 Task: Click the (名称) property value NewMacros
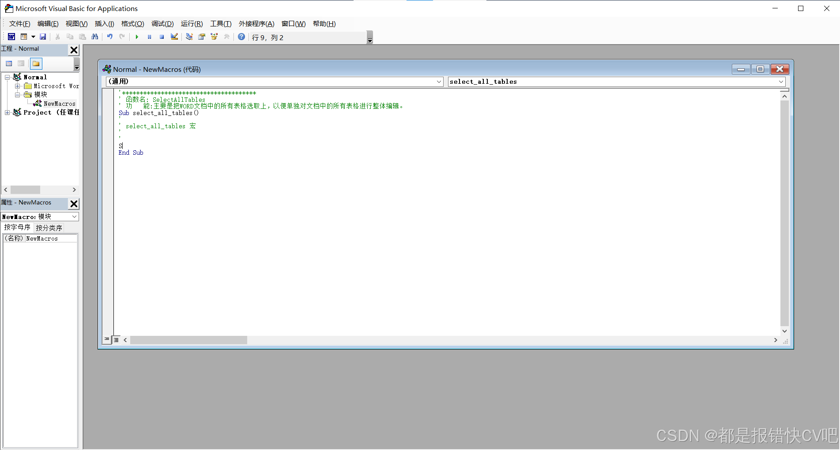[x=51, y=238]
